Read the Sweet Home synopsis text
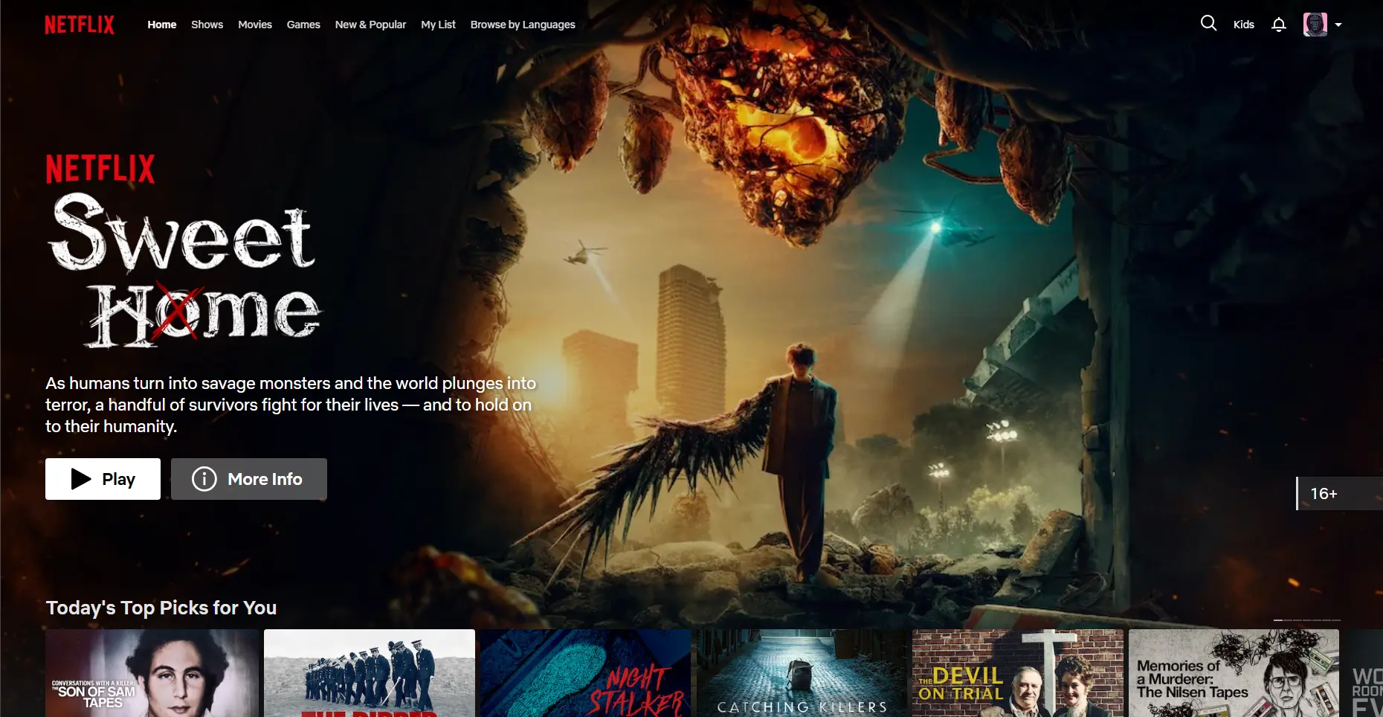The width and height of the screenshot is (1383, 717). pos(291,405)
